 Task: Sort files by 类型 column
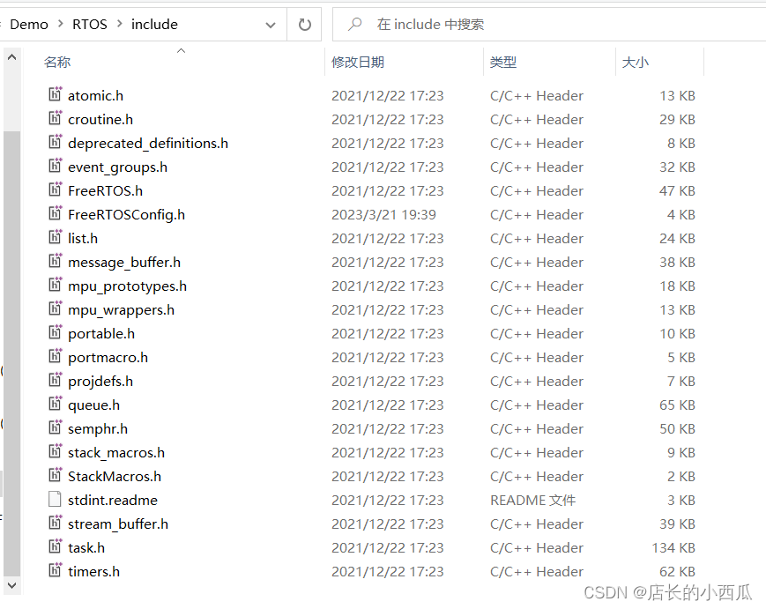pyautogui.click(x=502, y=62)
